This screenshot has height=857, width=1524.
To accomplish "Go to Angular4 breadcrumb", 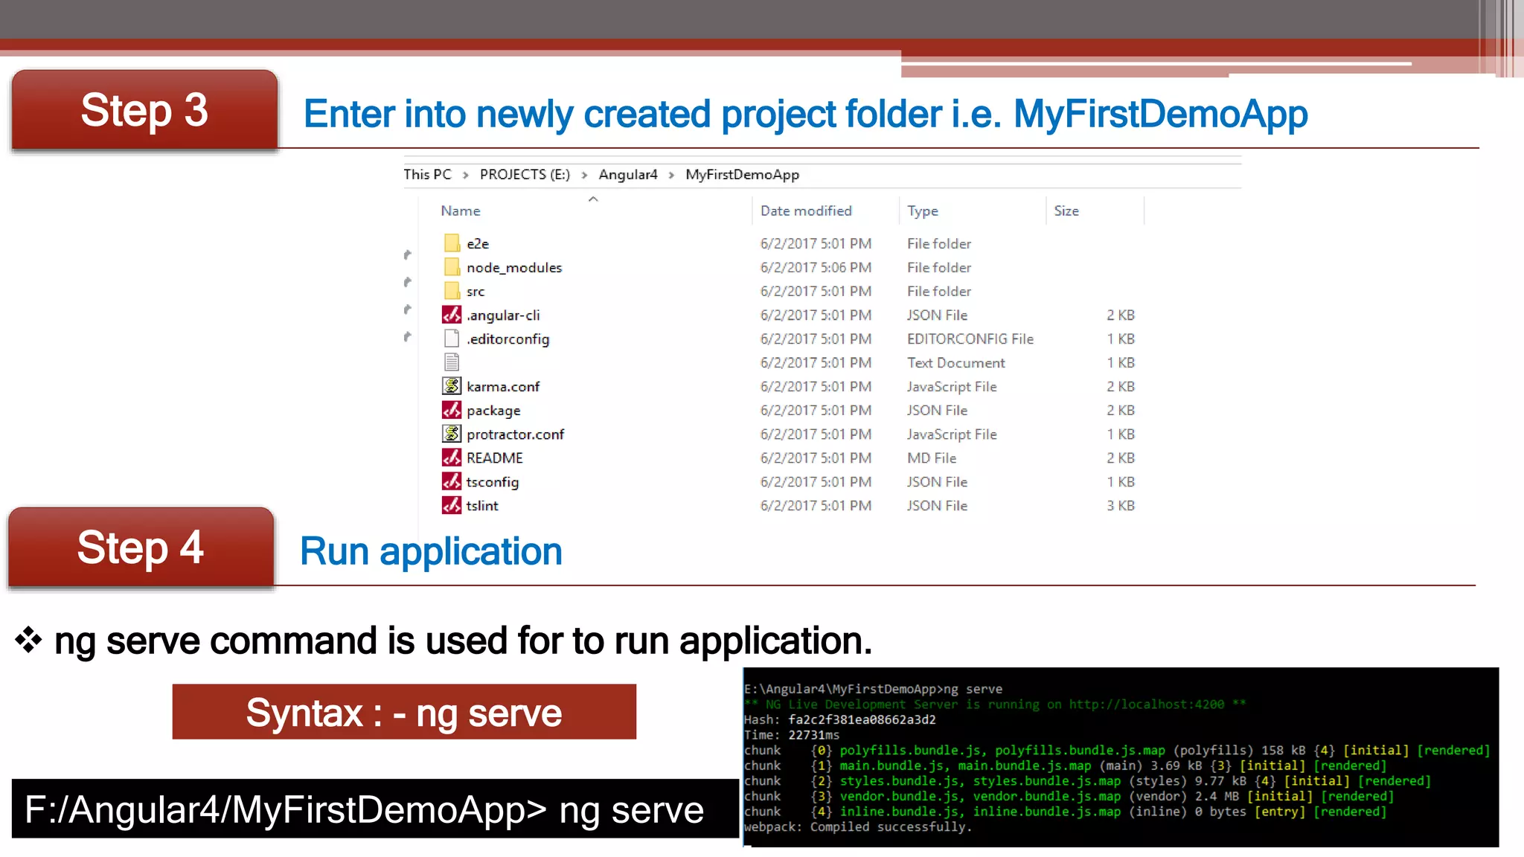I will (628, 174).
